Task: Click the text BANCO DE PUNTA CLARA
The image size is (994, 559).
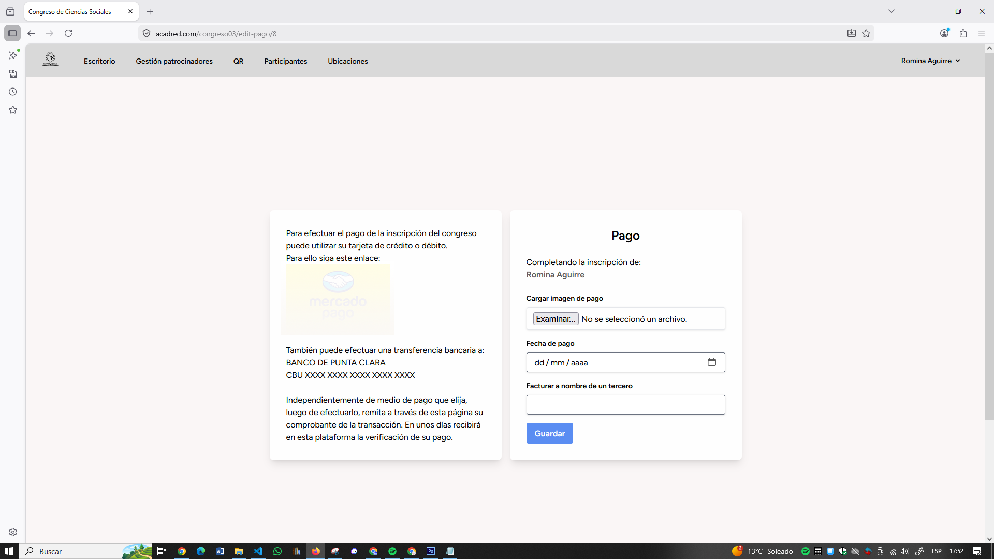Action: [x=336, y=363]
